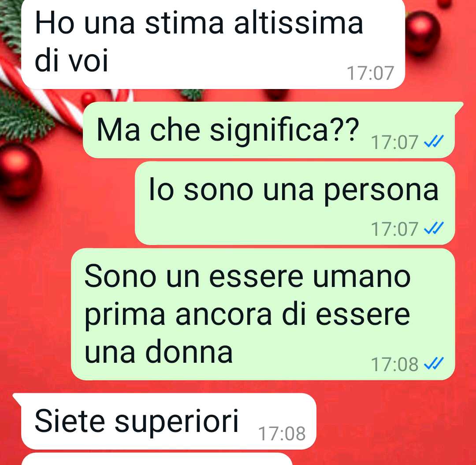This screenshot has width=476, height=465.
Task: Tap the 17:07 time under 'Io sono una persona'
Action: (394, 229)
